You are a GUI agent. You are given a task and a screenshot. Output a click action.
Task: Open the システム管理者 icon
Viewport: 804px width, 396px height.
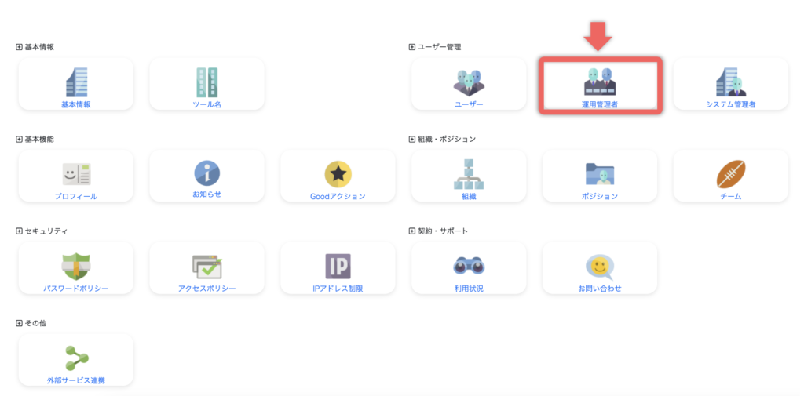point(730,82)
